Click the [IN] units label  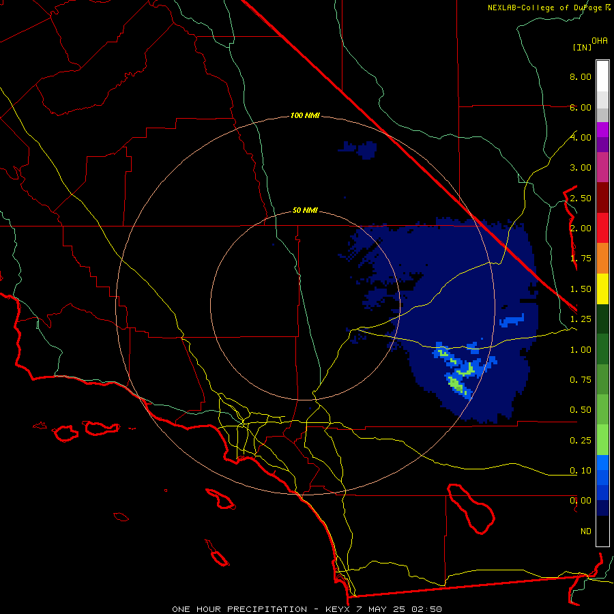click(582, 47)
